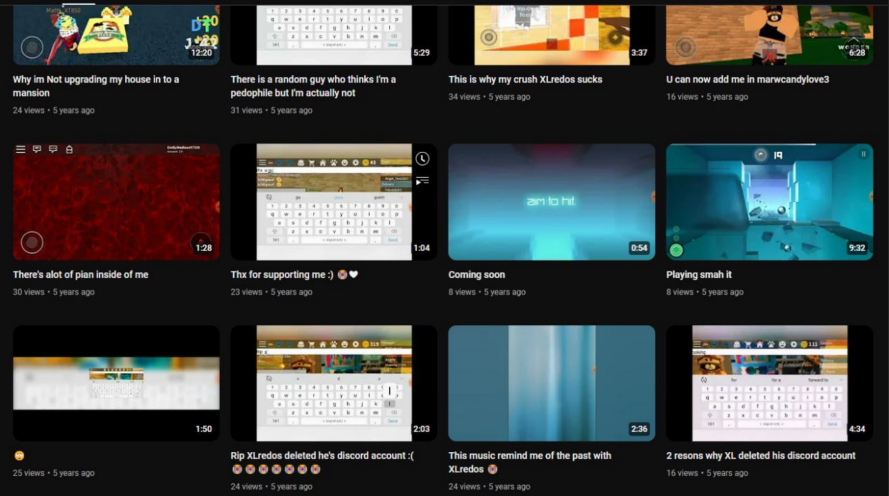Click '34 views • 5 years ago' text

coord(489,97)
